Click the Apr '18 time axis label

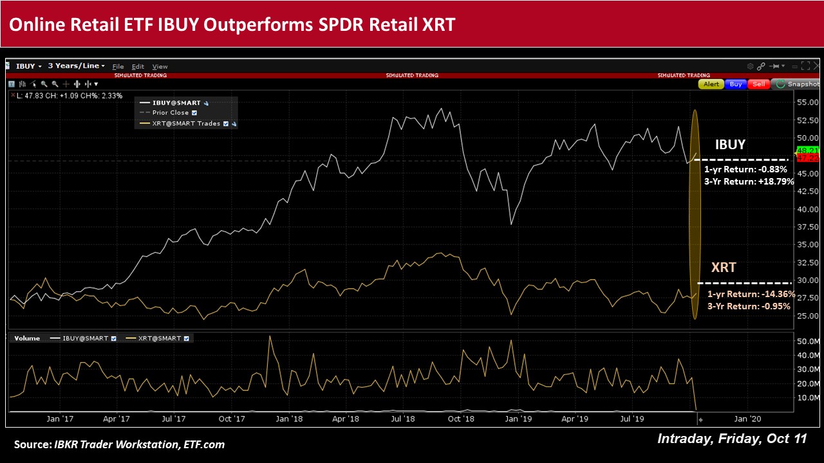tap(346, 419)
